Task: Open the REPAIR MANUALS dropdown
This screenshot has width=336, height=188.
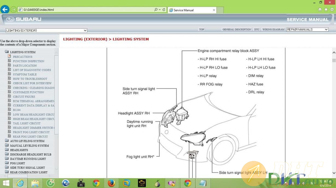Action: coord(307,29)
